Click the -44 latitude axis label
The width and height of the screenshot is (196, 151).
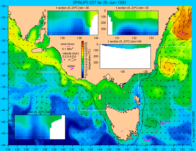[x=4, y=145]
